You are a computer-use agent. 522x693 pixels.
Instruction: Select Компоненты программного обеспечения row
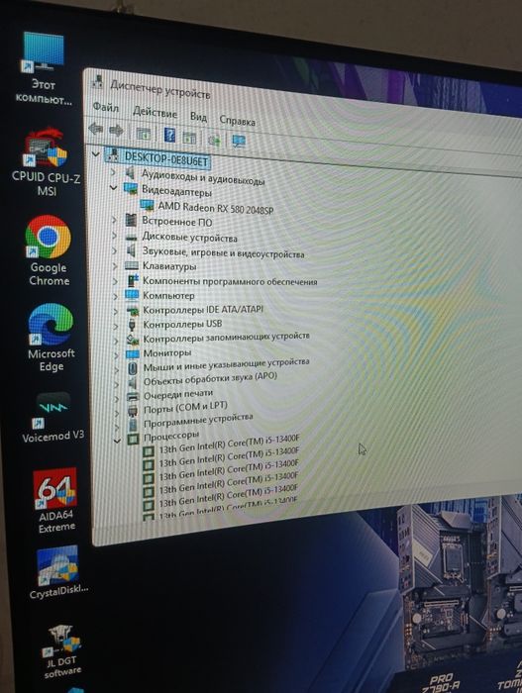click(x=230, y=281)
